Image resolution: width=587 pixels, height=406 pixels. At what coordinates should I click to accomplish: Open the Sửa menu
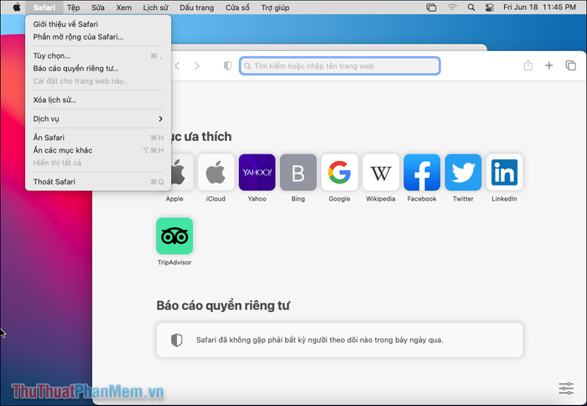98,8
